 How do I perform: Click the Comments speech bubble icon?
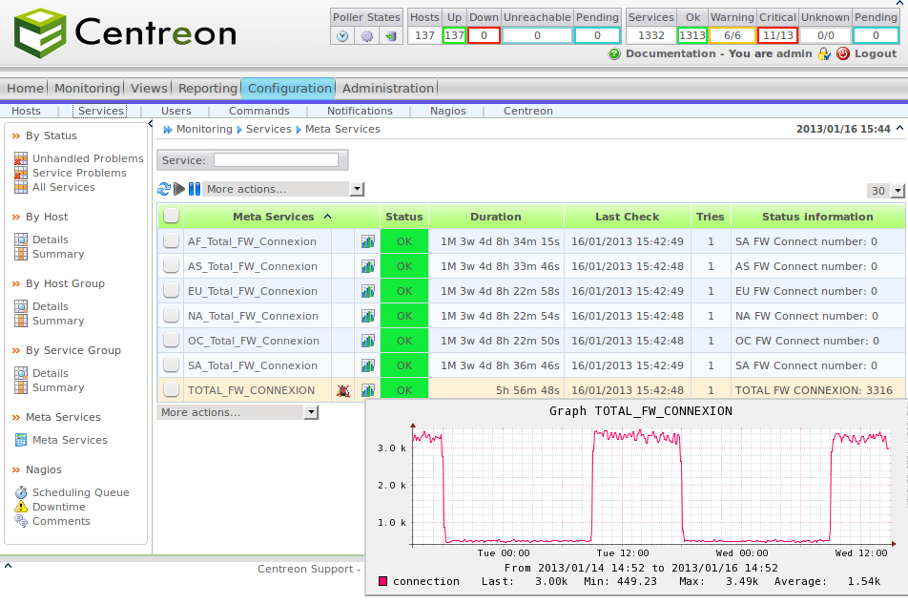(21, 521)
